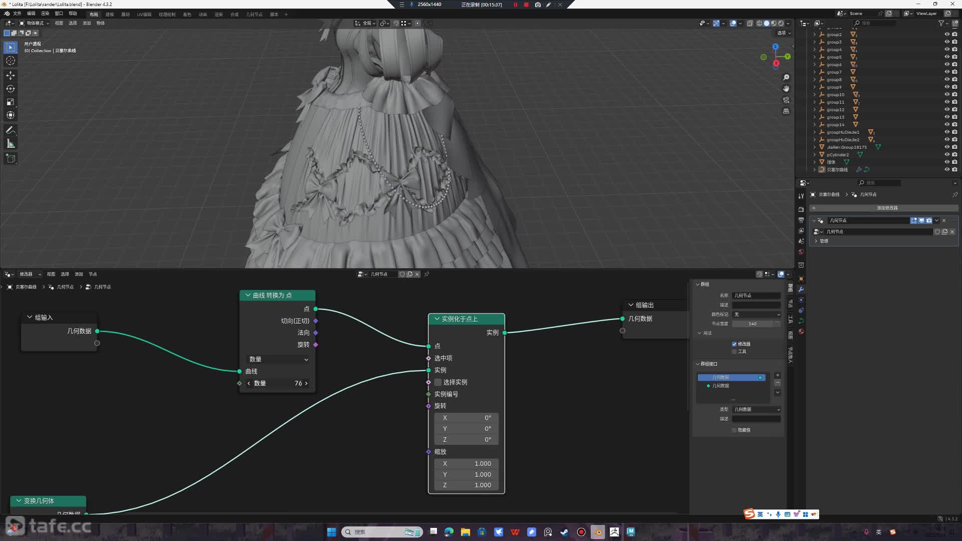Expand groupHuDieJie1 in the outliner

(x=814, y=132)
